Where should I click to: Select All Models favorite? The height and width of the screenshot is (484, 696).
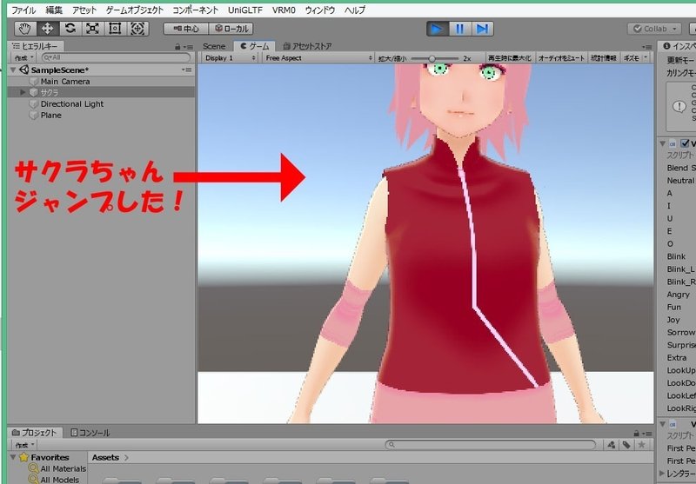pos(54,480)
